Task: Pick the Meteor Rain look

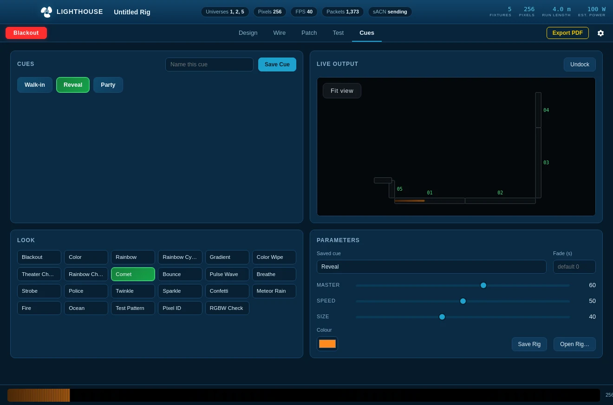Action: (274, 291)
